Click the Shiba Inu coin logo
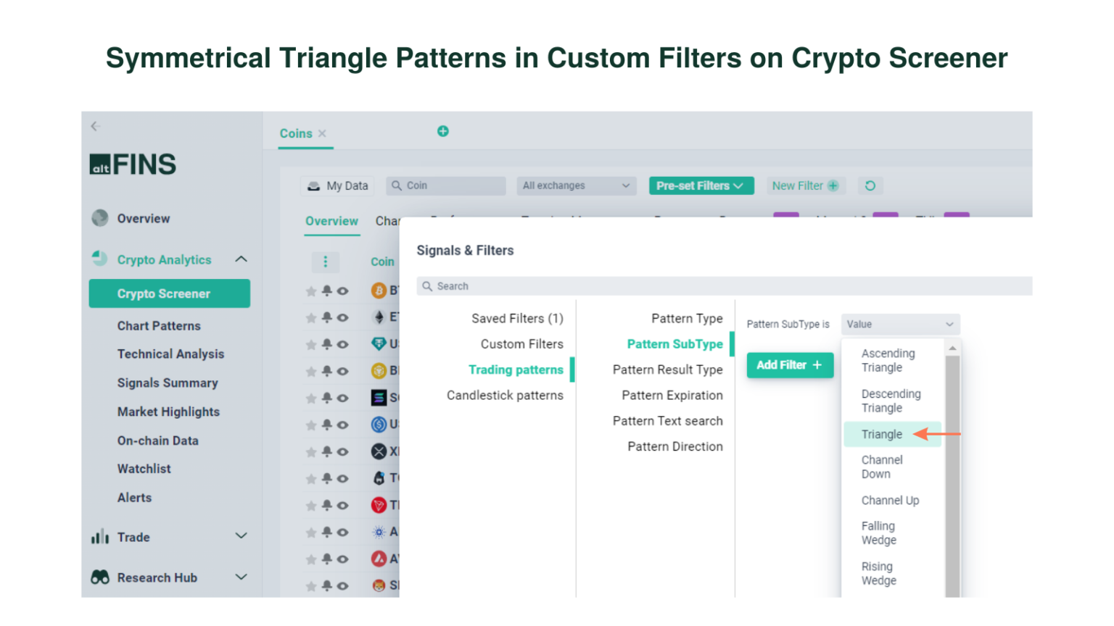Screen dimensions: 1114x626 (379, 585)
